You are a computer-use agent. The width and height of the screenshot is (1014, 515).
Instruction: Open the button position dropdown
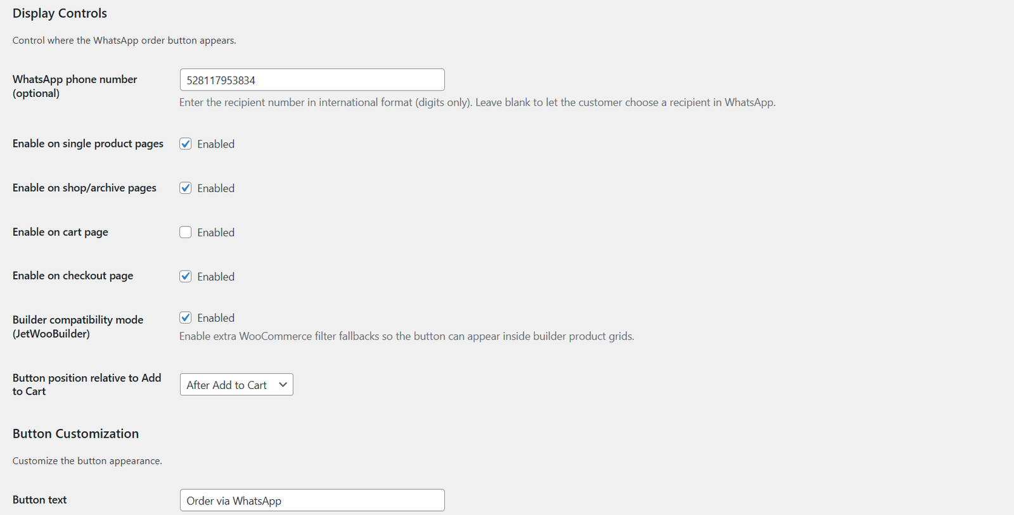click(236, 385)
